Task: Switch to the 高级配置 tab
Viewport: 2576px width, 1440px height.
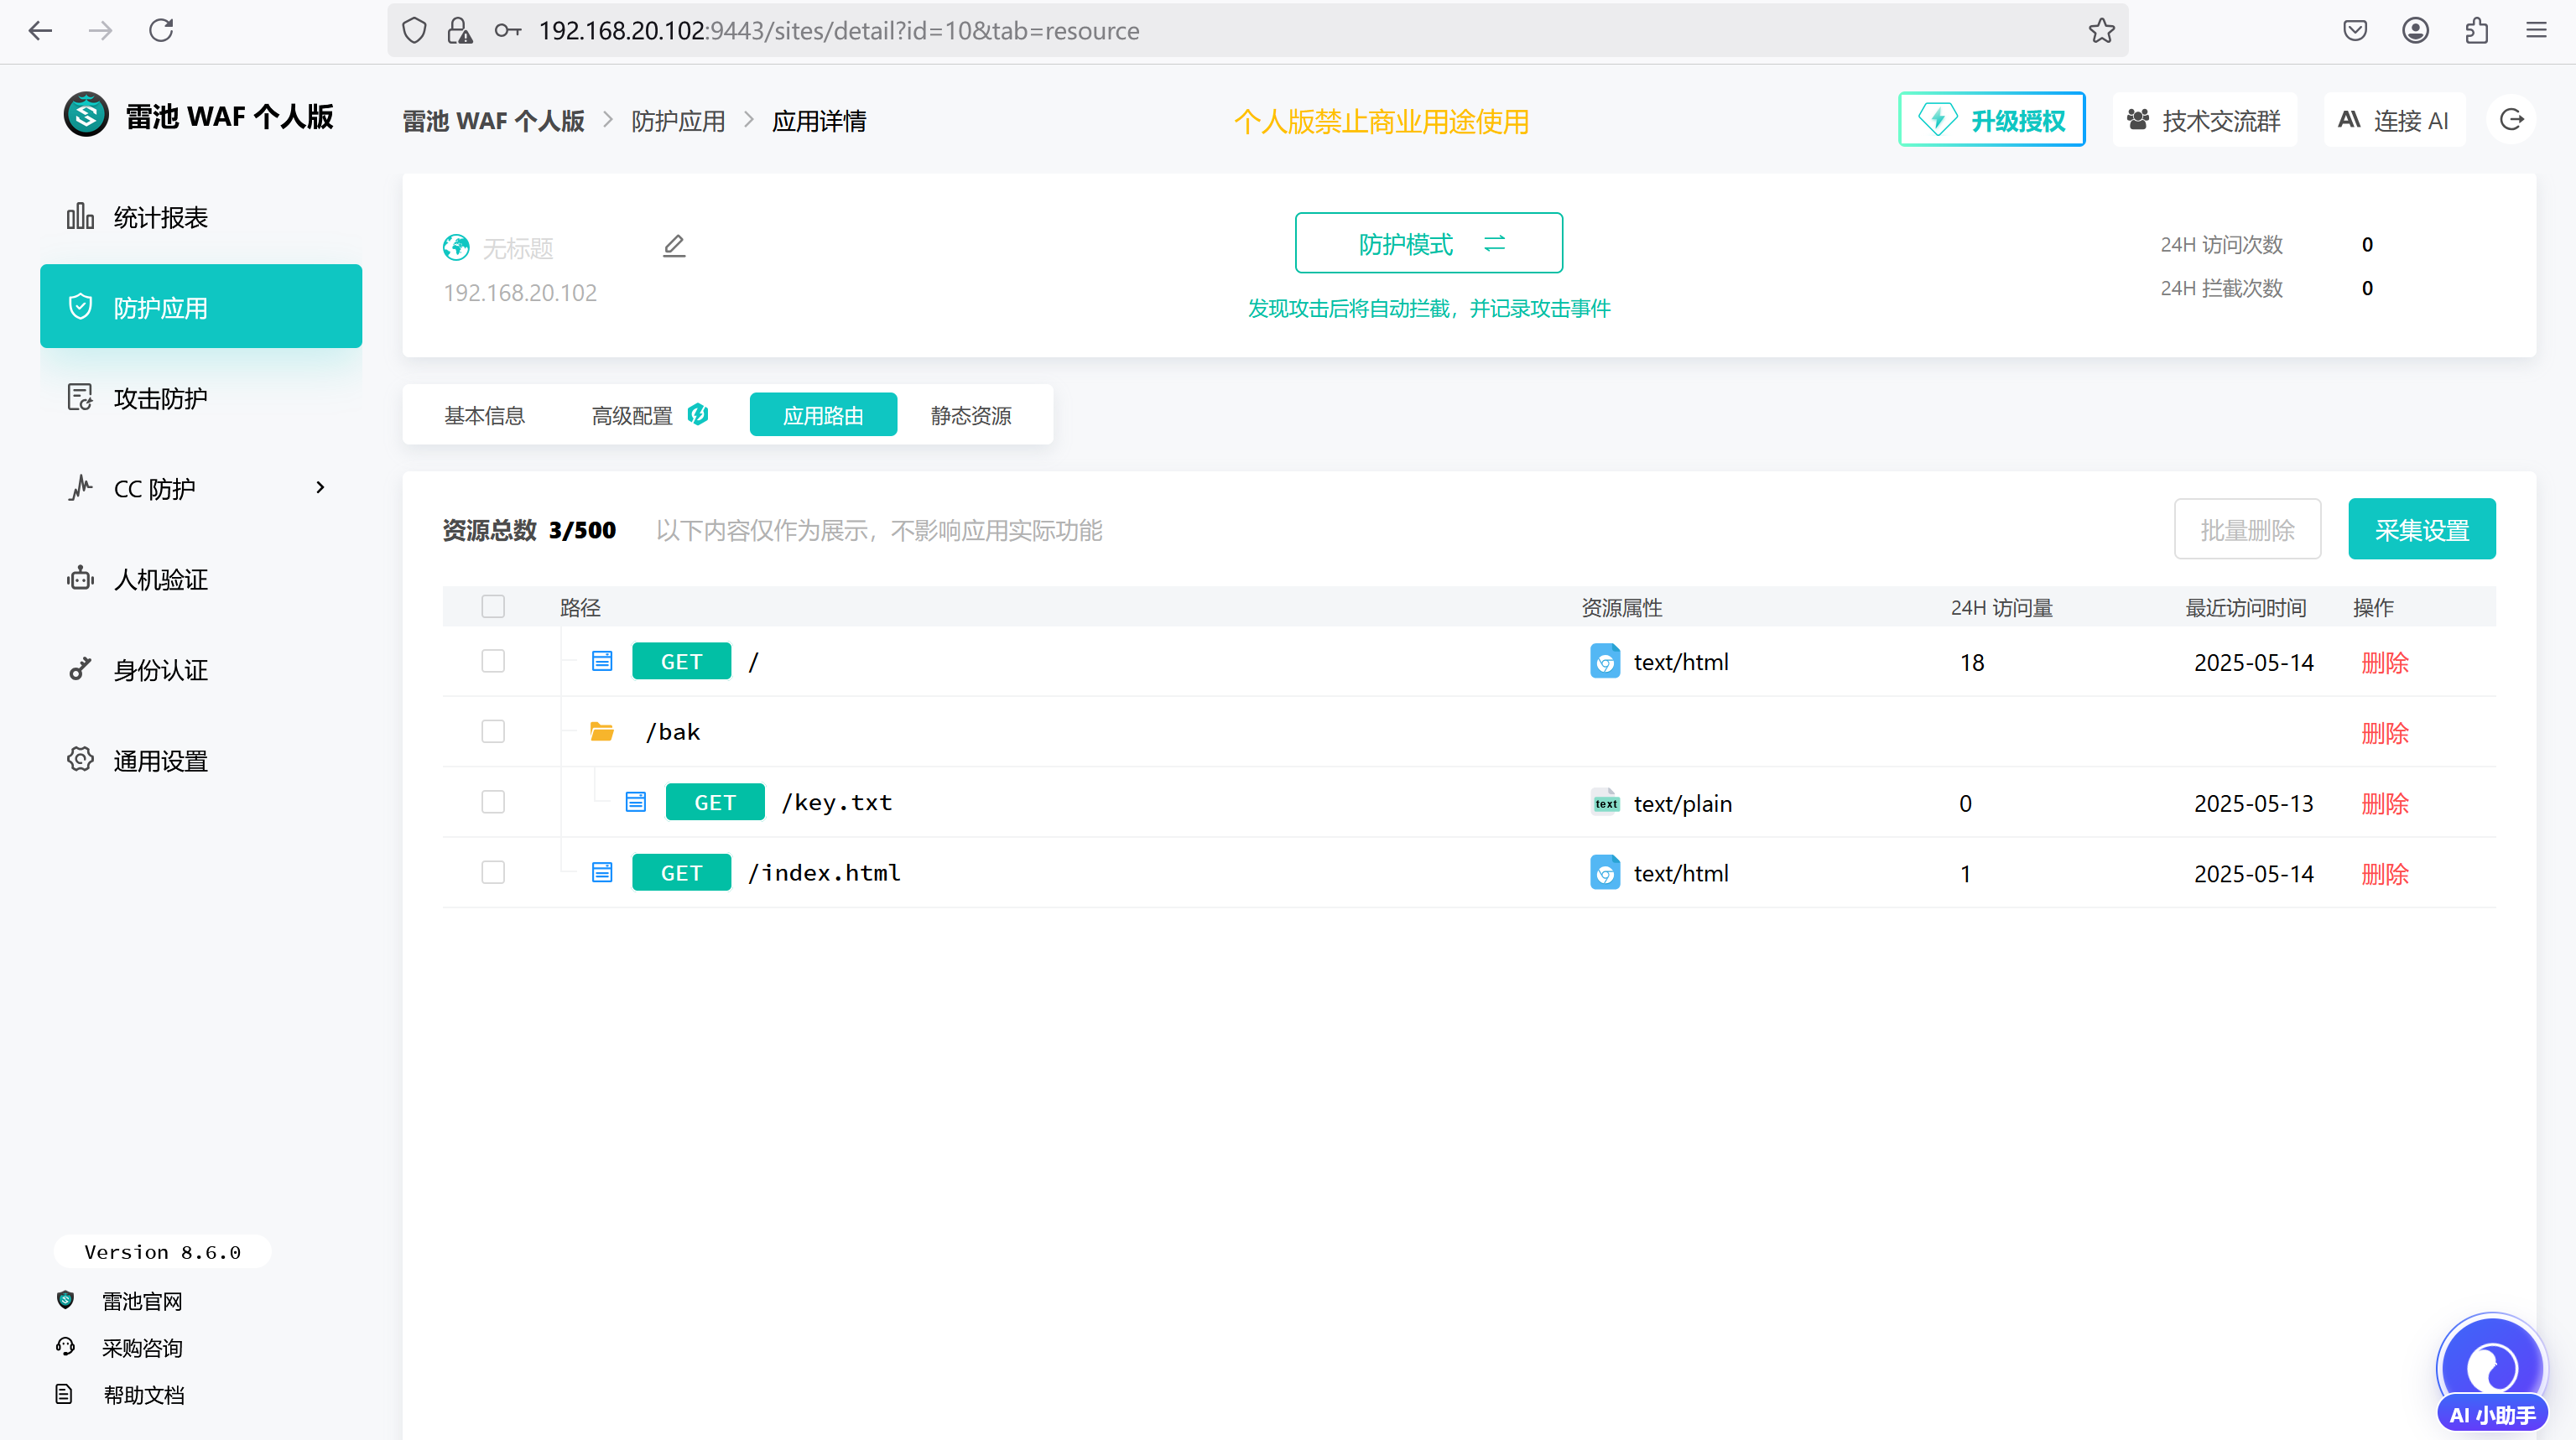Action: [x=650, y=415]
